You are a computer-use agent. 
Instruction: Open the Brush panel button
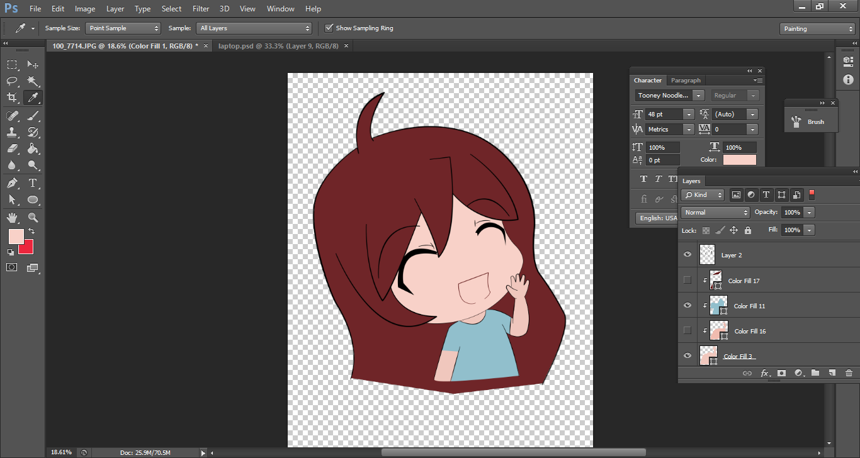(x=811, y=121)
